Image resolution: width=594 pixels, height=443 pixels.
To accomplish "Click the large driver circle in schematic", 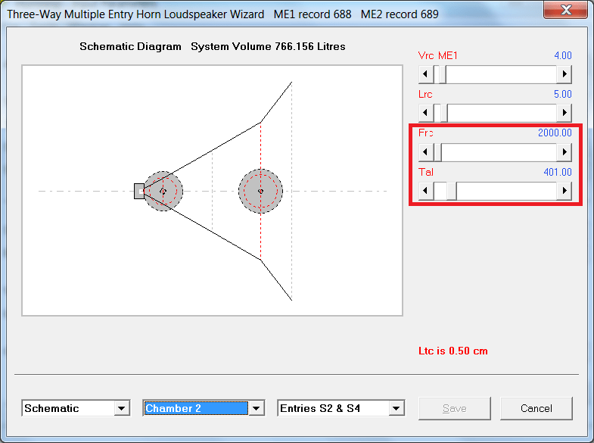I will pos(260,191).
